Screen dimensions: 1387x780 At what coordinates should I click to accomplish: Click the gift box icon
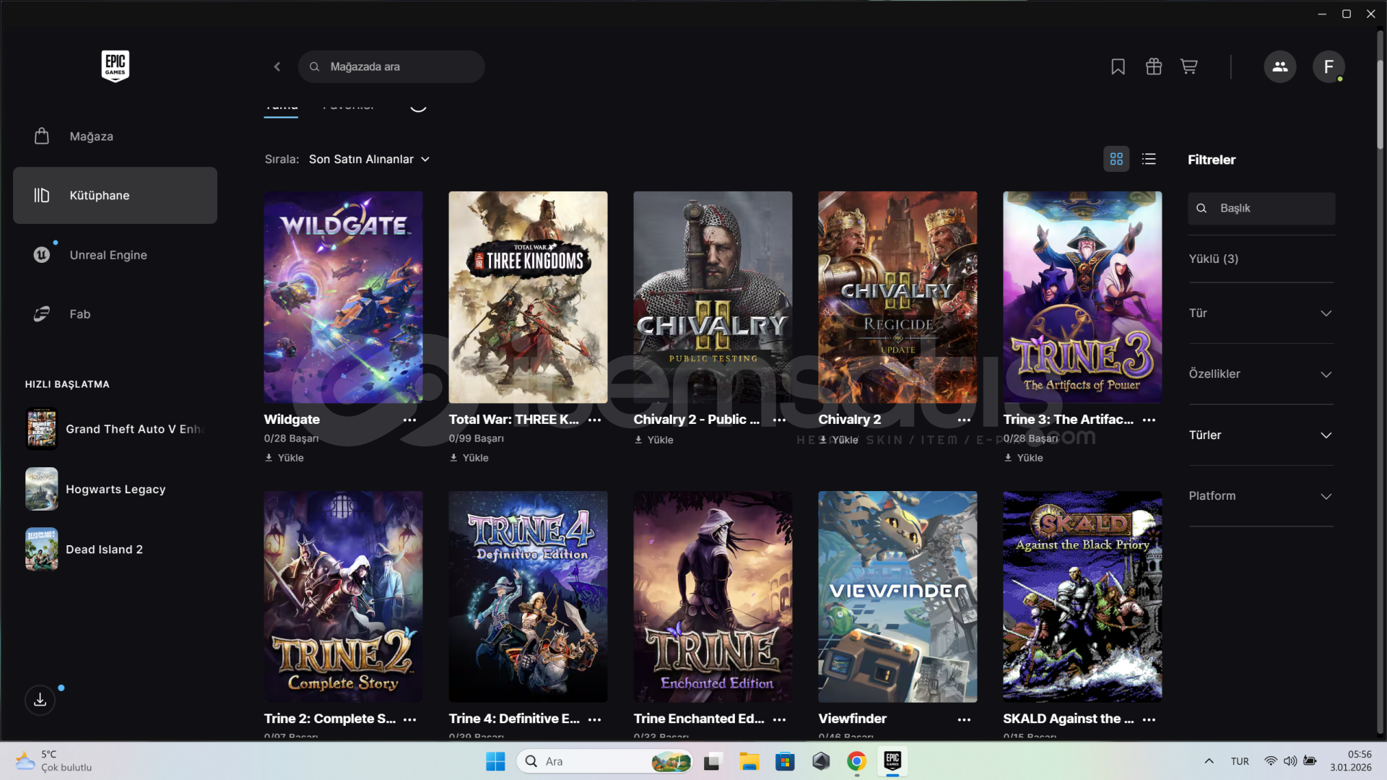[1153, 66]
